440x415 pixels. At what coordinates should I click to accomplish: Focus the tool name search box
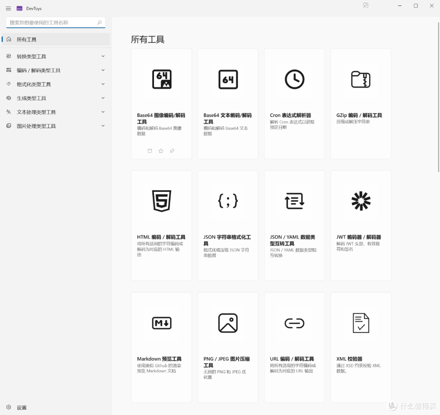click(x=55, y=22)
